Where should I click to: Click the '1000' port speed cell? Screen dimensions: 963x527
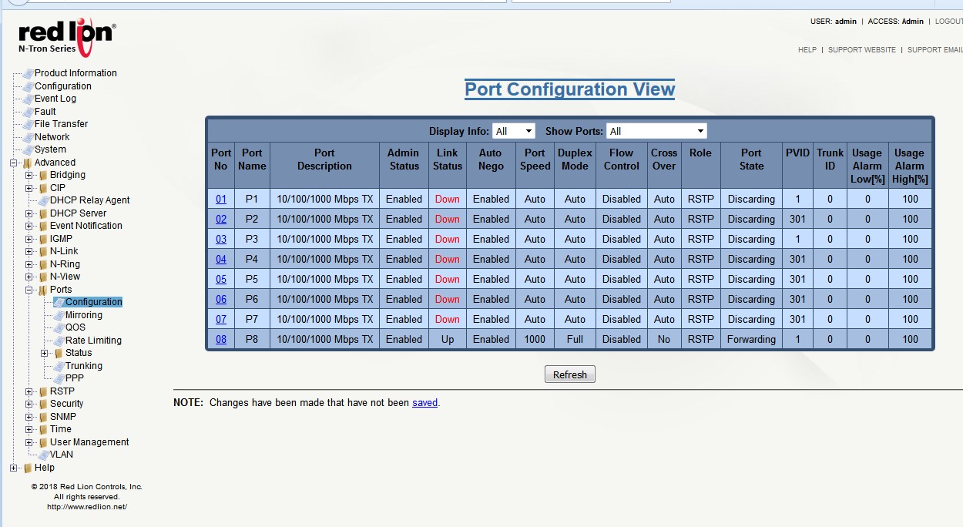[535, 339]
